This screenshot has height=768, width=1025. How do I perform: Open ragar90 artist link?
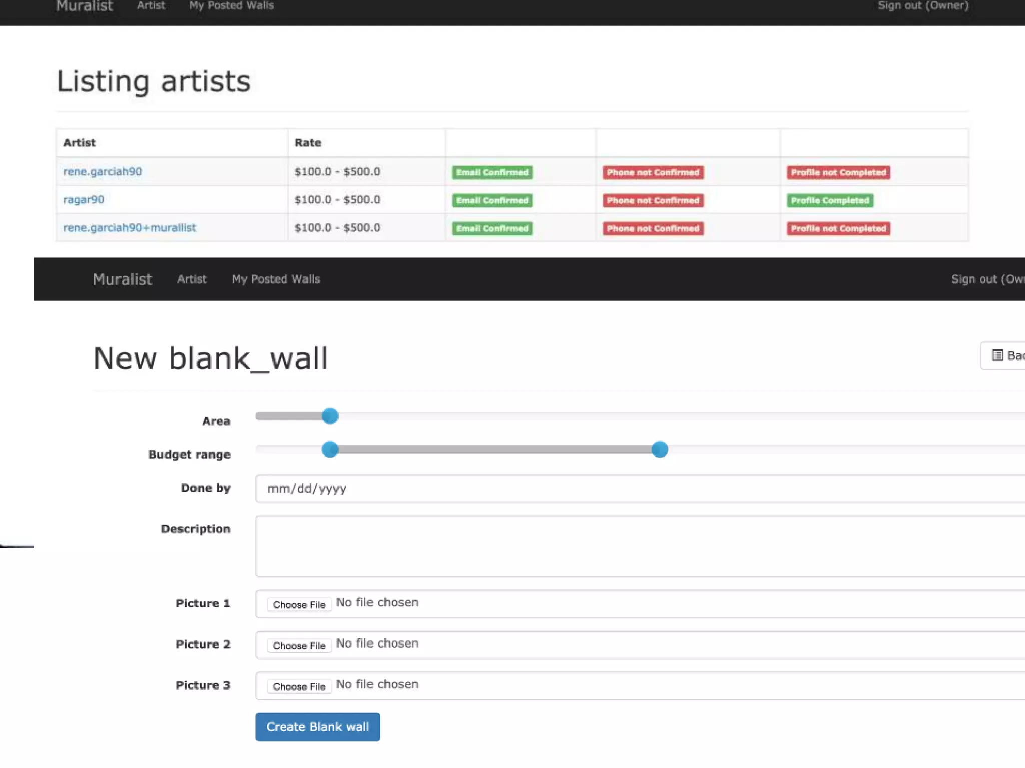[84, 200]
